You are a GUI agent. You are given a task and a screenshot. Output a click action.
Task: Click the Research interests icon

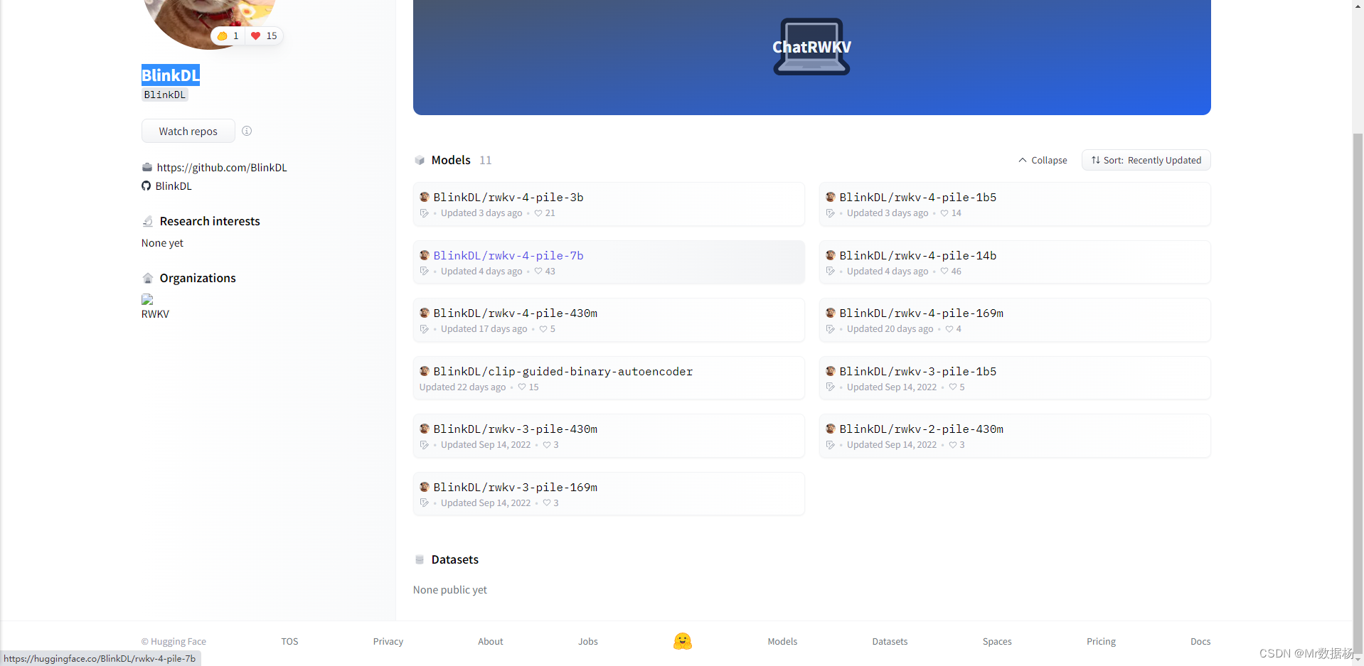pyautogui.click(x=148, y=222)
